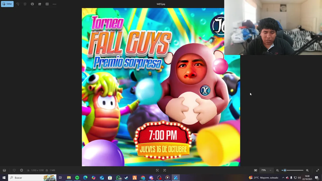Open the 79% zoom level dropdown
The image size is (322, 181).
pyautogui.click(x=266, y=170)
